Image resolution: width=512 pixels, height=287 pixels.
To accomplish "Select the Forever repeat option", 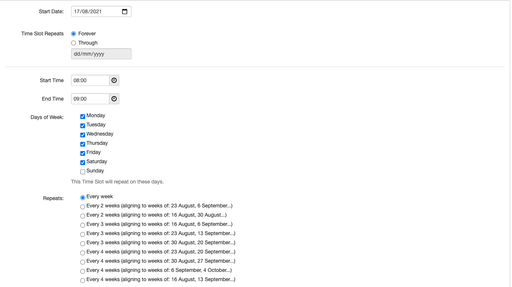I will point(74,34).
